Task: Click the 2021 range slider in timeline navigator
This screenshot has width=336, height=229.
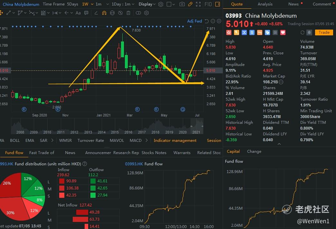Action: (x=197, y=126)
